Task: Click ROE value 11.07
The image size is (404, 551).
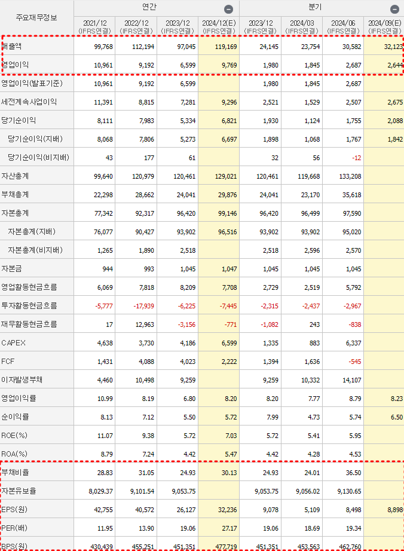Action: point(105,436)
